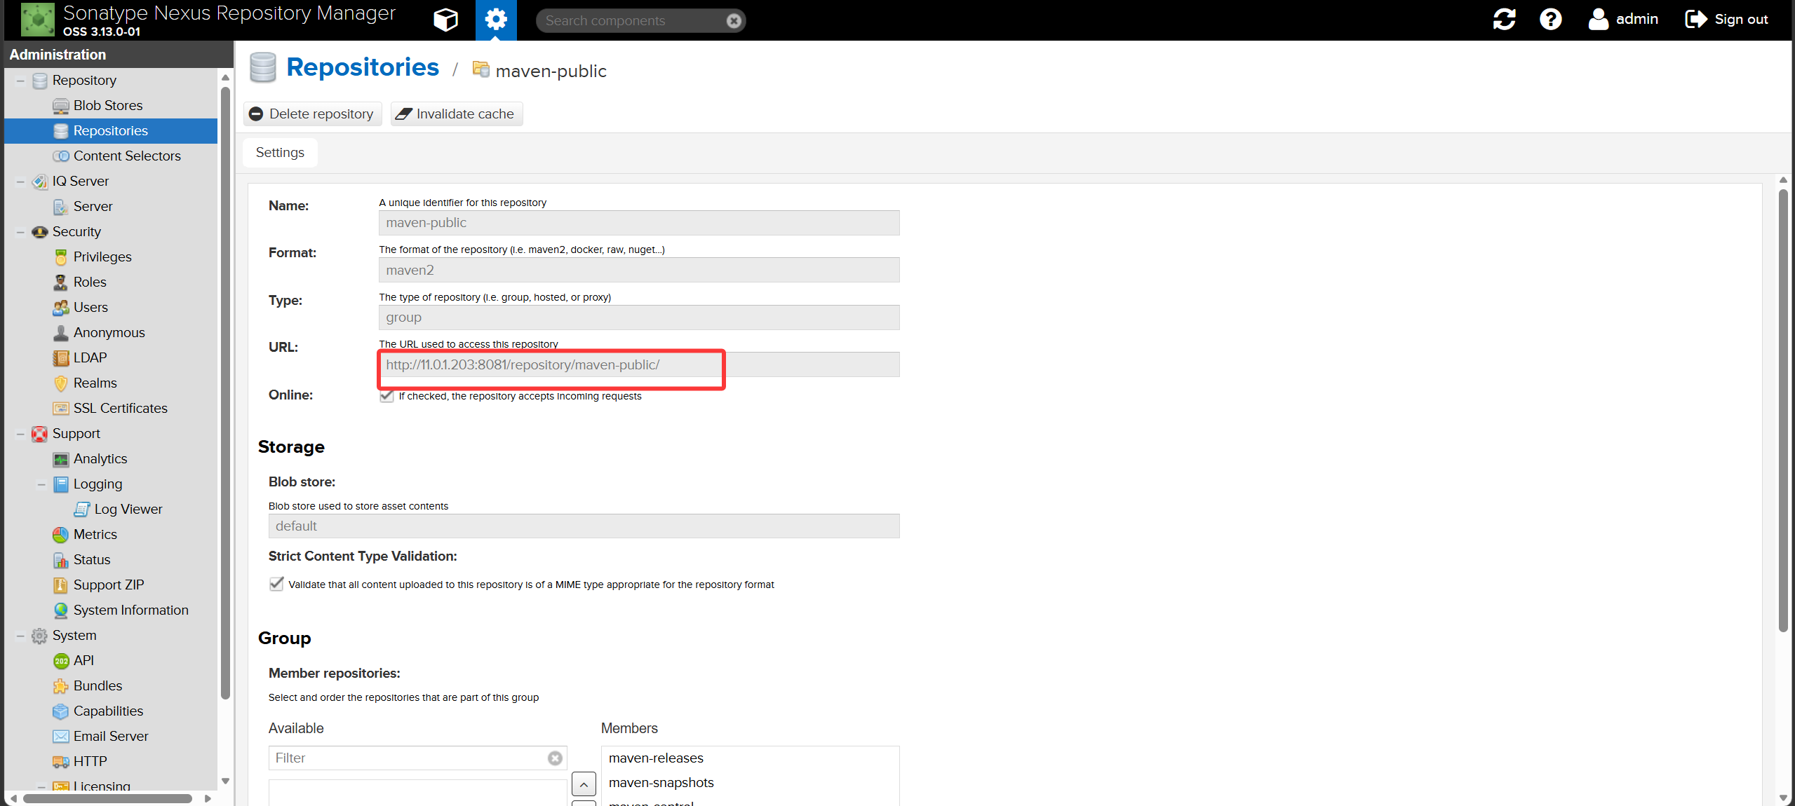Image resolution: width=1795 pixels, height=806 pixels.
Task: Open the Administration gear icon
Action: (x=496, y=20)
